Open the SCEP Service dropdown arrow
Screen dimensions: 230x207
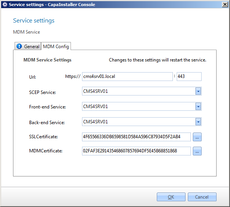click(198, 91)
